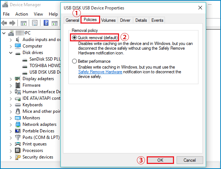This screenshot has height=169, width=221.
Task: Click the Back arrow in Device Manager toolbar
Action: point(4,23)
